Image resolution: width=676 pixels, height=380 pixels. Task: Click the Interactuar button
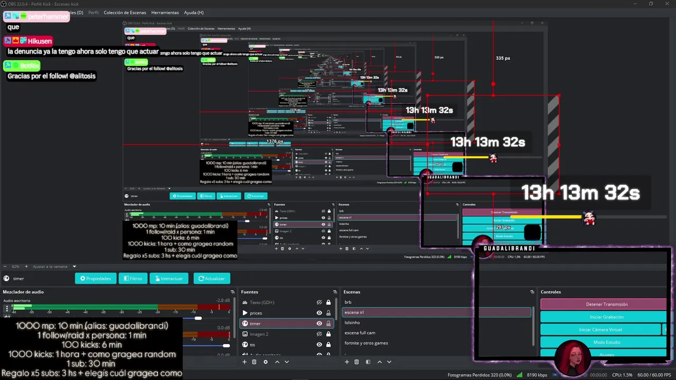pos(168,279)
